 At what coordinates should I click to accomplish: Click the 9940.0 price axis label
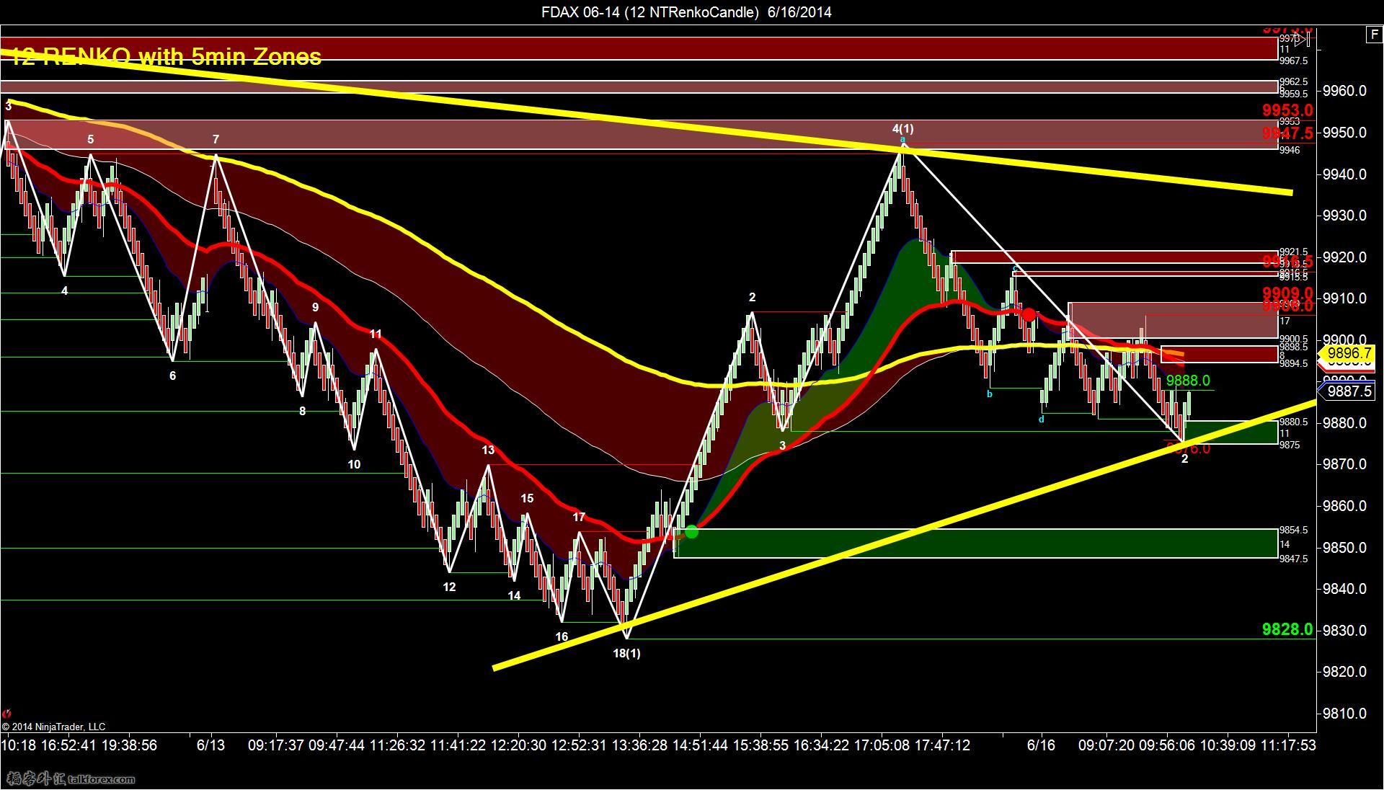point(1345,174)
